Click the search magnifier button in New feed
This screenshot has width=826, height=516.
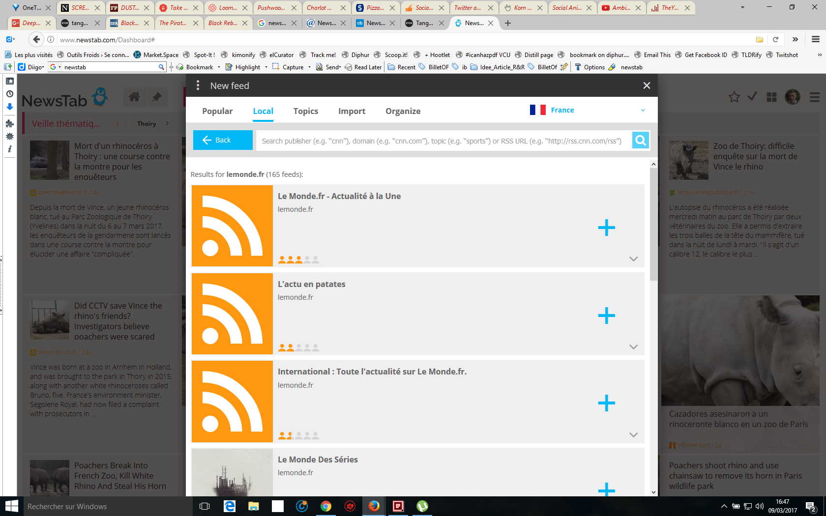(640, 141)
